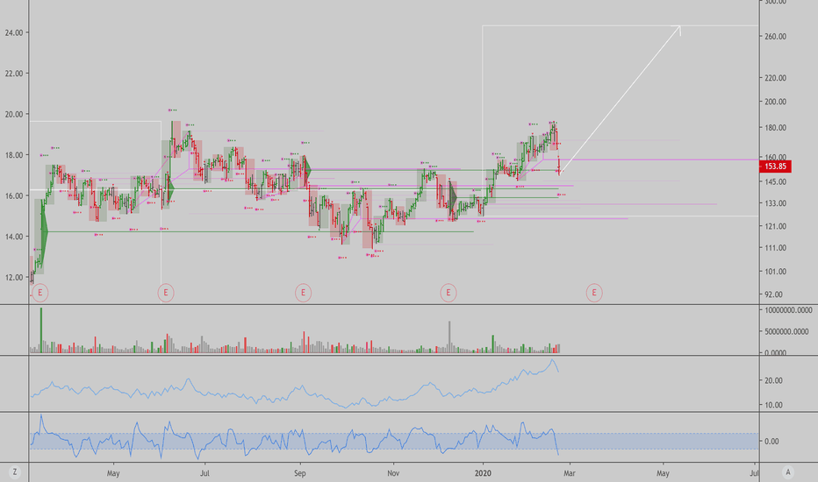818x482 pixels.
Task: Toggle the A auto-scale button
Action: coord(788,472)
